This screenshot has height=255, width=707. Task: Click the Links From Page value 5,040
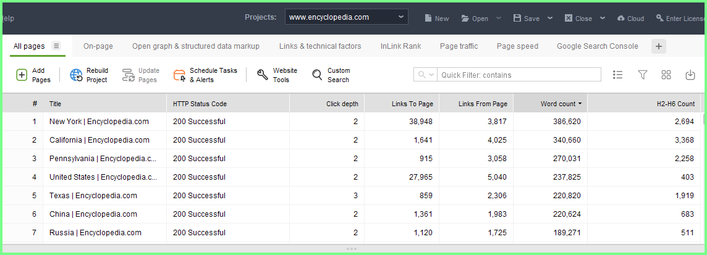pos(497,177)
